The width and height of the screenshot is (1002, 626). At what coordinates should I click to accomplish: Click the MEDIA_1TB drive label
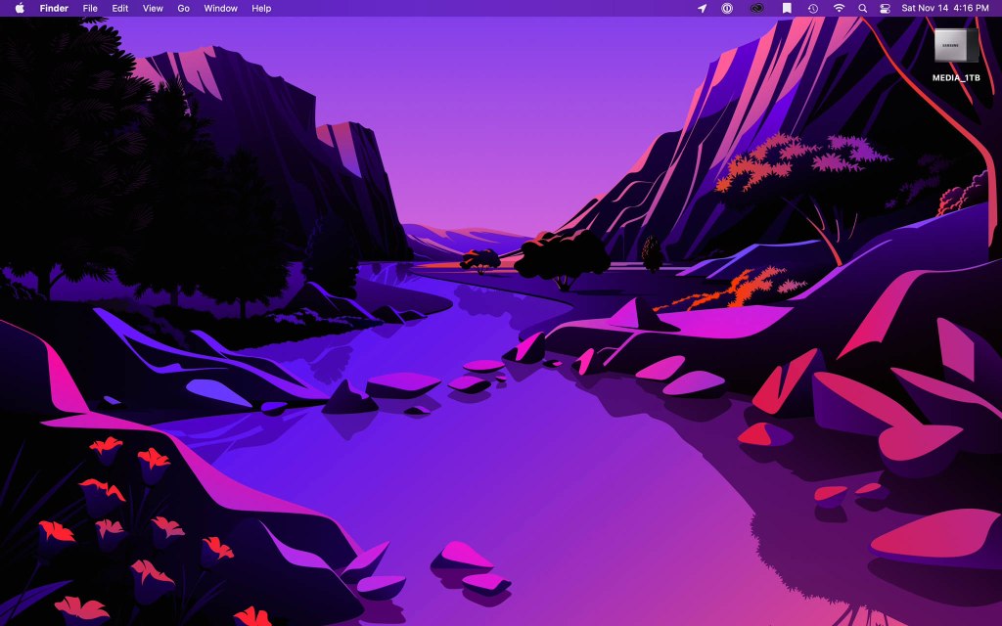[956, 77]
